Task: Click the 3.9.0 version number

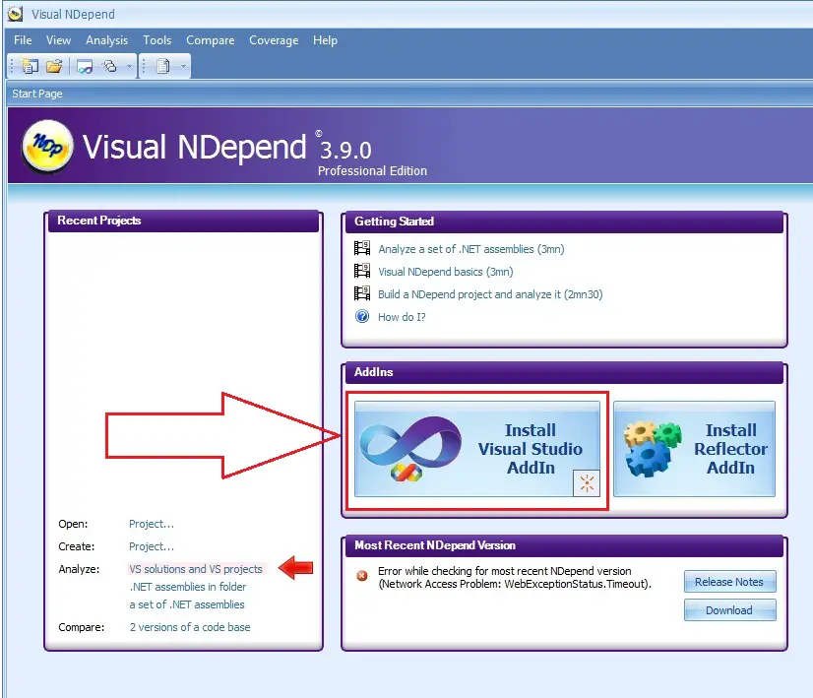Action: click(345, 151)
